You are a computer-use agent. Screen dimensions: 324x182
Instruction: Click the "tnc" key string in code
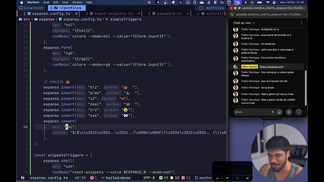click(x=69, y=127)
